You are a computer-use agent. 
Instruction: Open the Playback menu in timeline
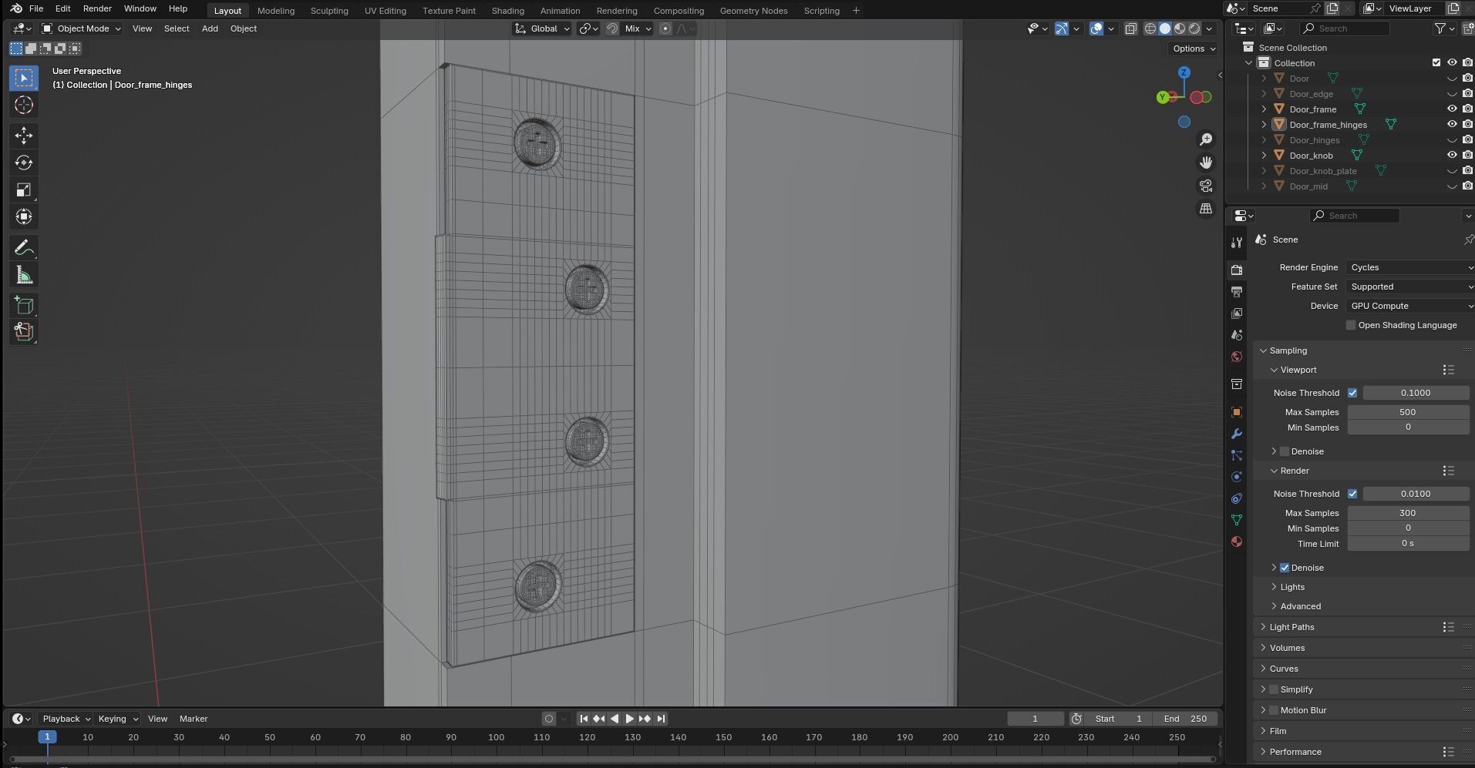coord(66,719)
